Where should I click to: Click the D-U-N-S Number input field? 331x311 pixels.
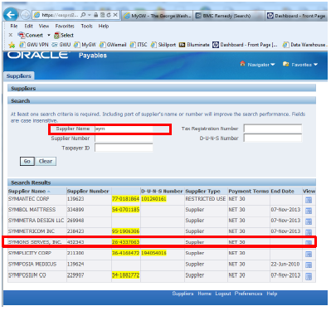pos(273,138)
